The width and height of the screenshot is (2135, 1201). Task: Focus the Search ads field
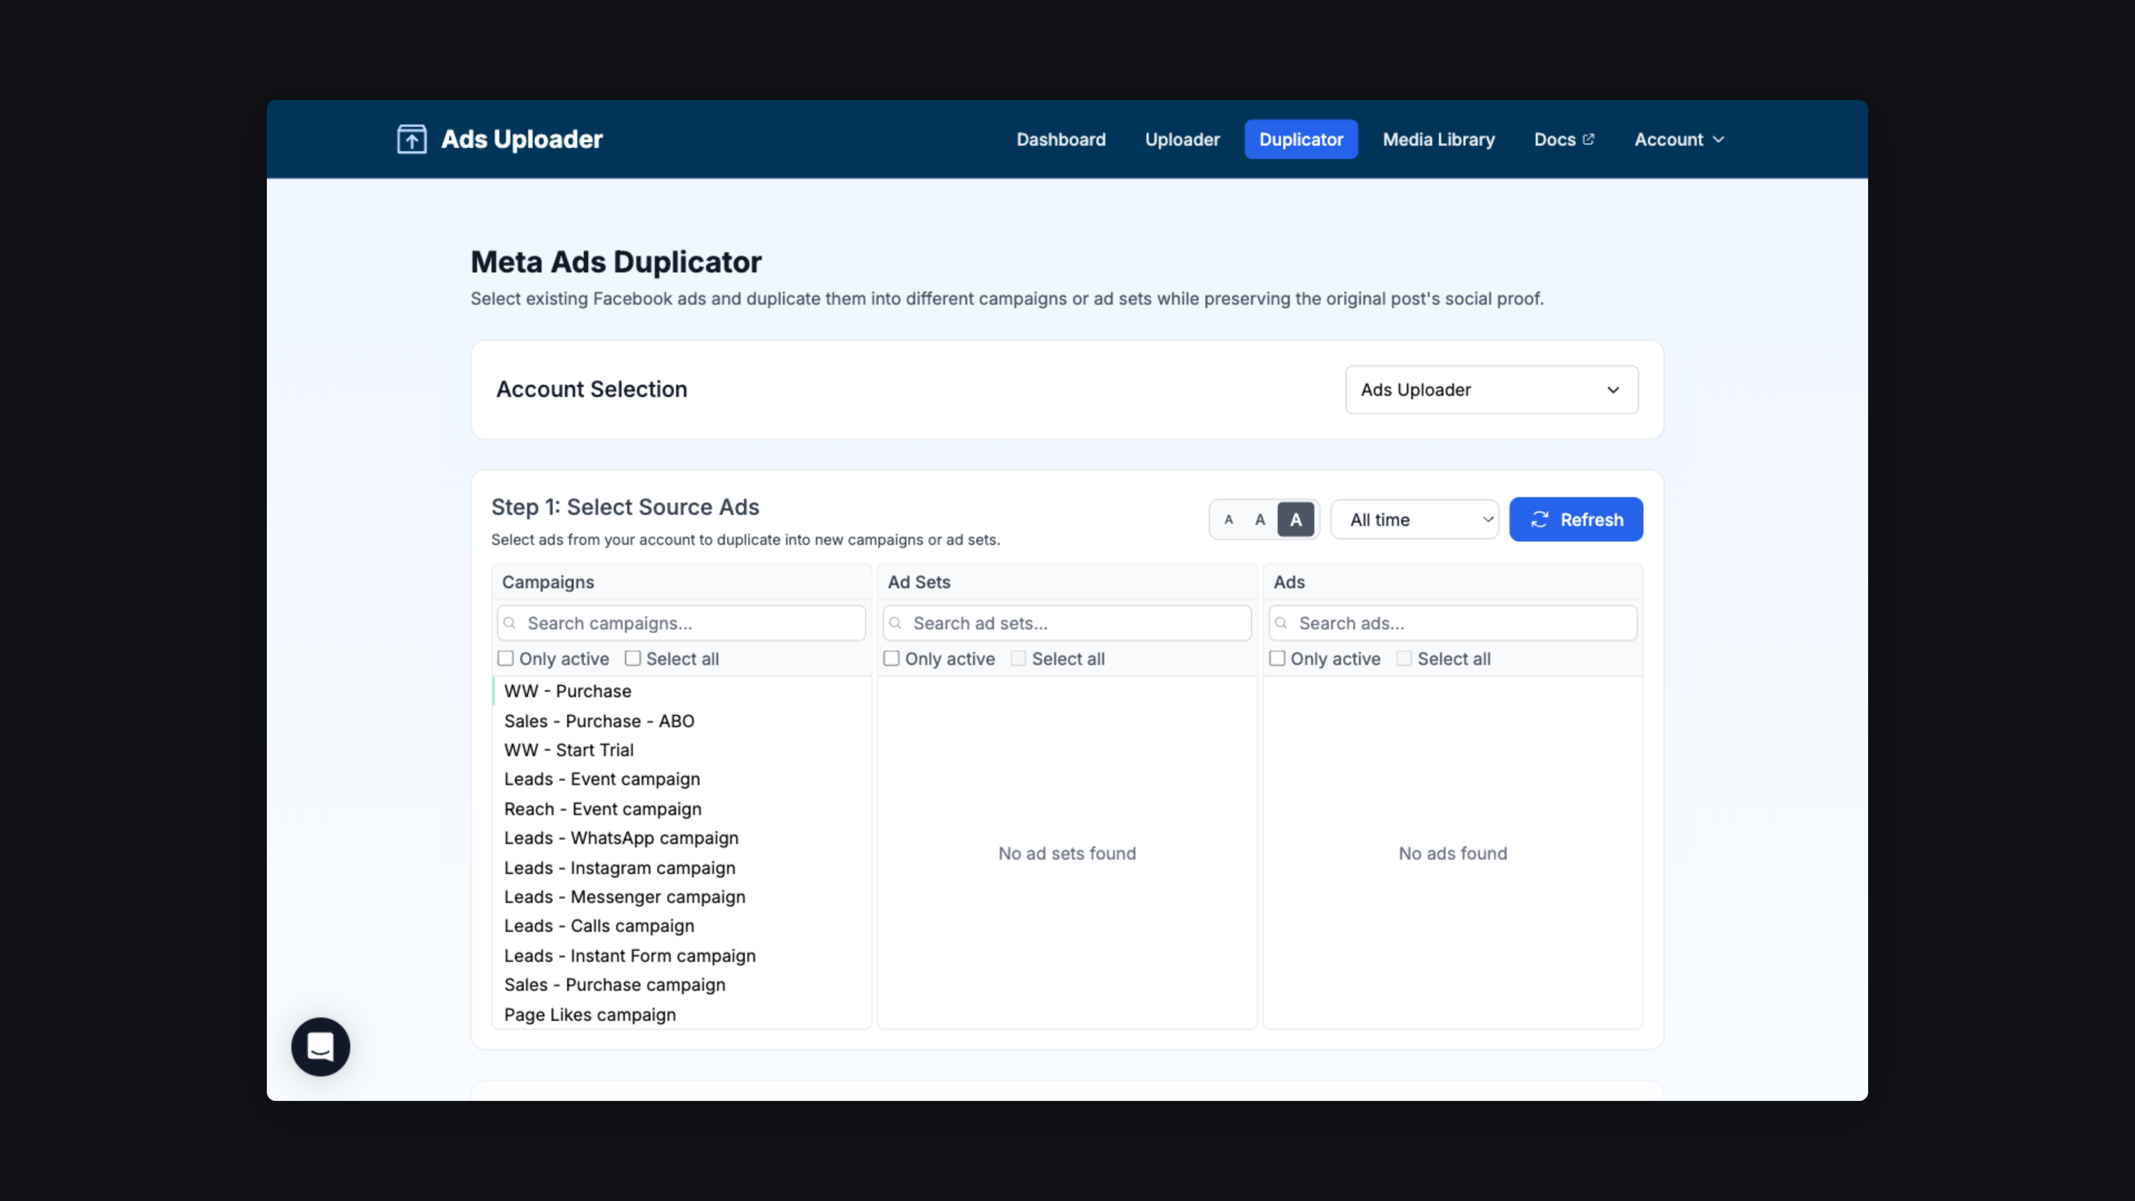tap(1453, 623)
